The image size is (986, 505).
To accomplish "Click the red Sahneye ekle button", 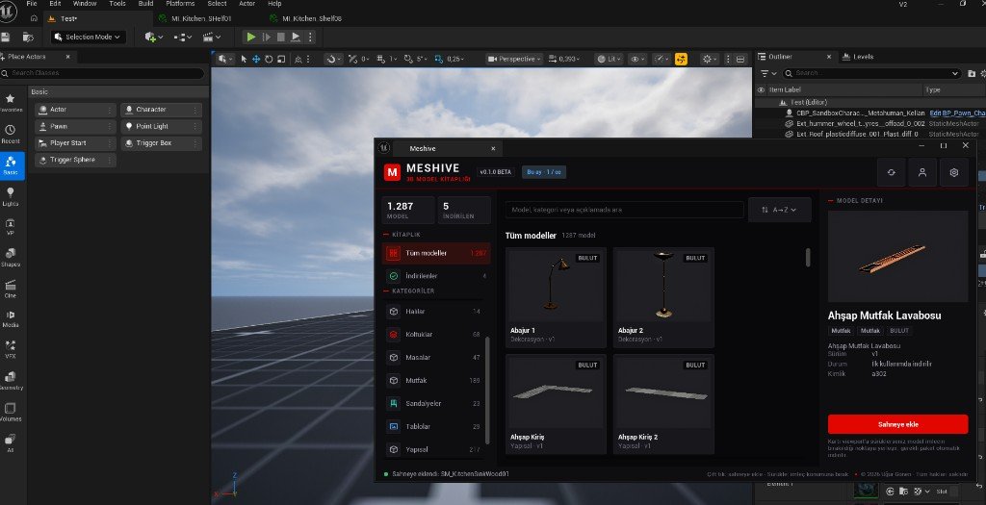I will pyautogui.click(x=897, y=424).
